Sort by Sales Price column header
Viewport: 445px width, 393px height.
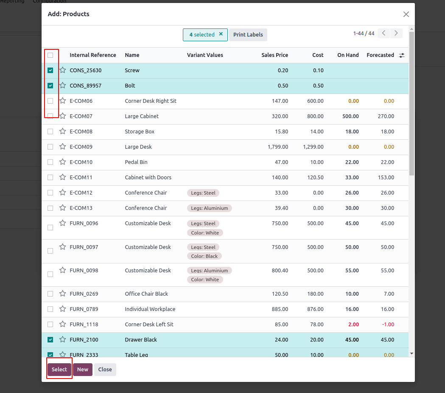(x=275, y=55)
